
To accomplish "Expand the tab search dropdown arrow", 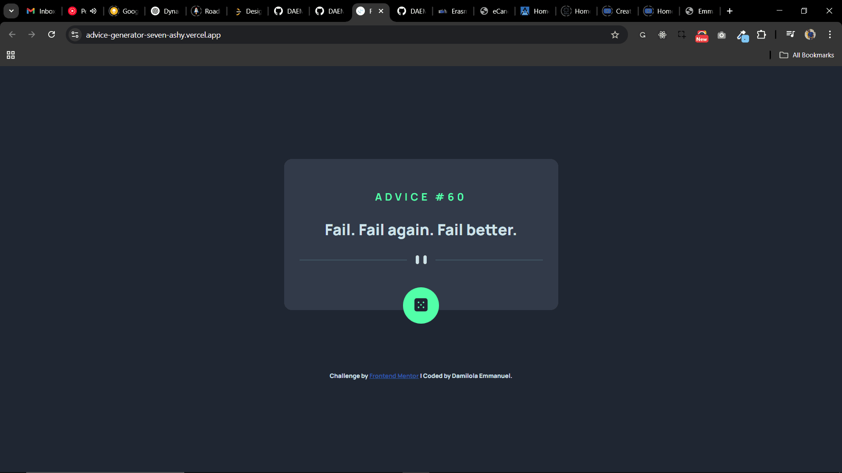I will click(11, 11).
